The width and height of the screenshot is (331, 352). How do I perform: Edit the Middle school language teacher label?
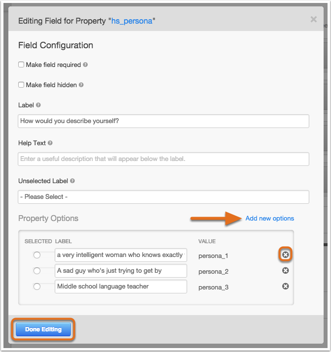pos(121,287)
